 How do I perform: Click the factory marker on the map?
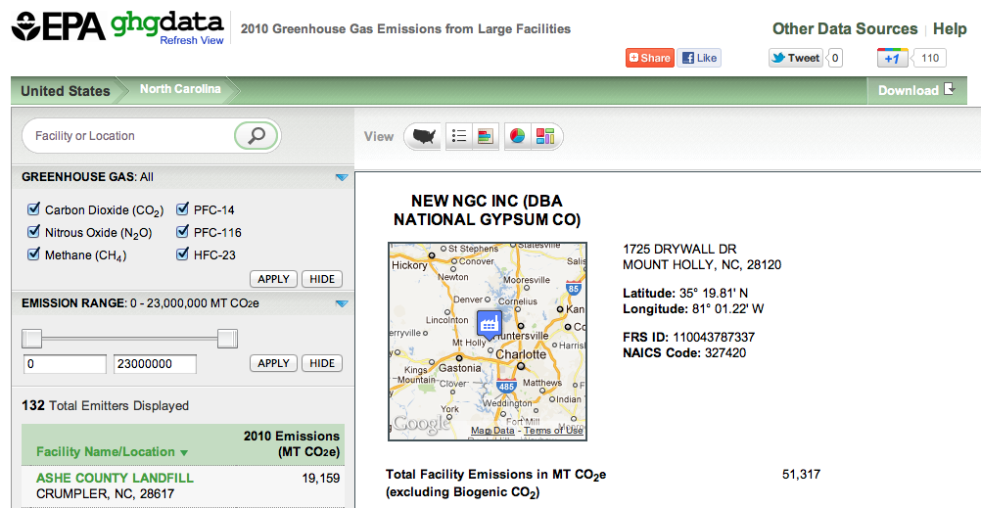click(489, 325)
